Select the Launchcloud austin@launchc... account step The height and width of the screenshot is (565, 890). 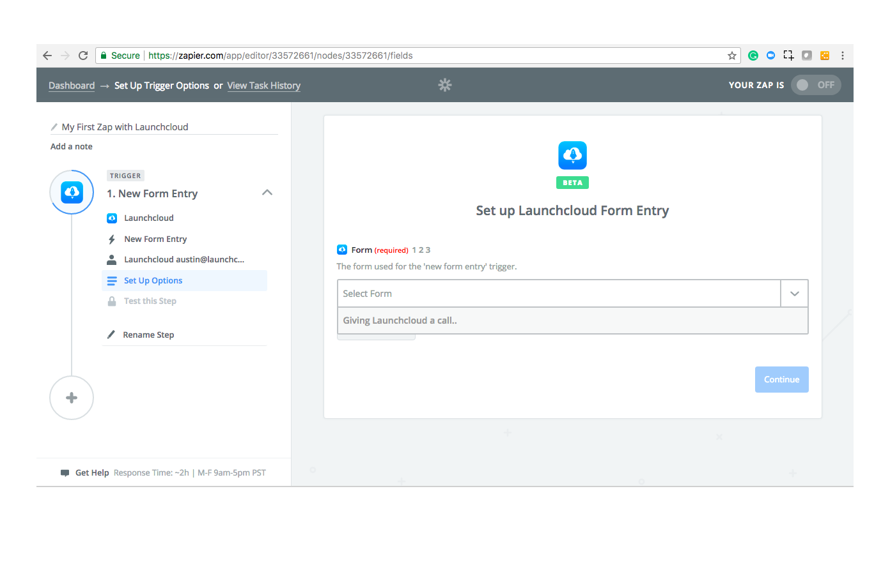point(184,260)
